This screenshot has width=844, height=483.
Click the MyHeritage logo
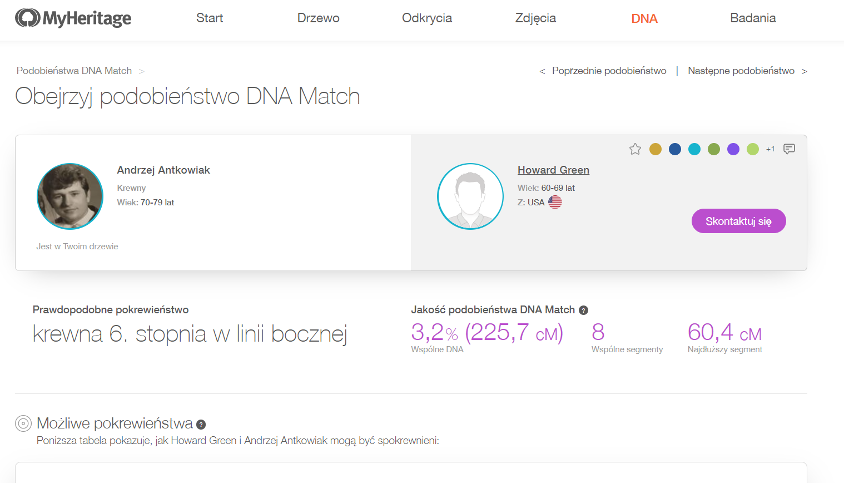tap(73, 18)
